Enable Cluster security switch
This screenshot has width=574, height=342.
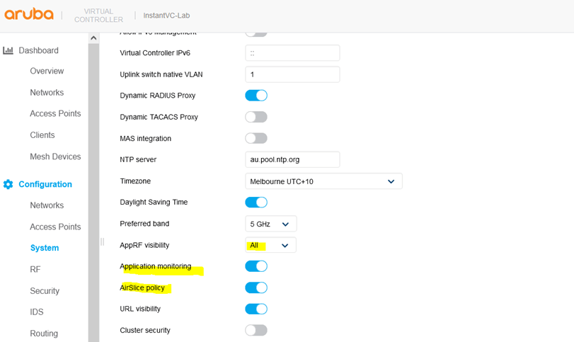pos(256,330)
